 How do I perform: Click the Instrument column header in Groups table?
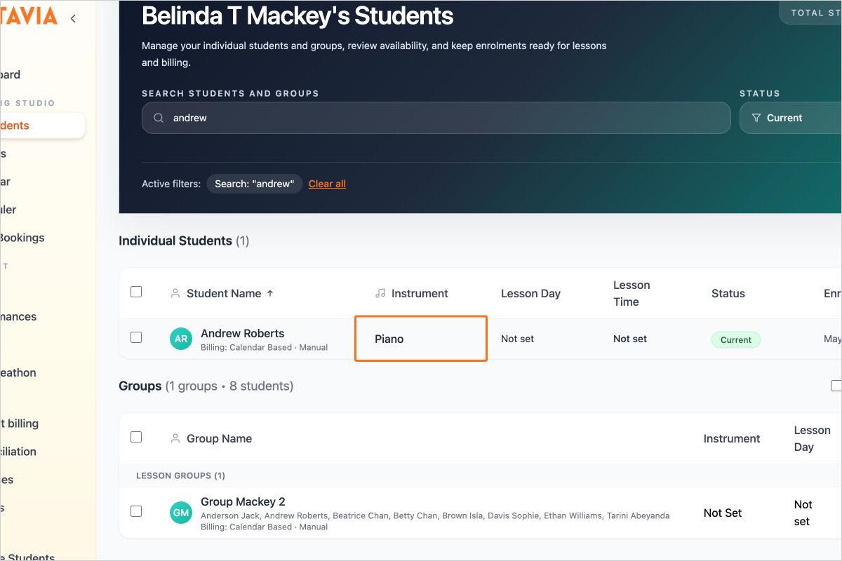click(732, 438)
